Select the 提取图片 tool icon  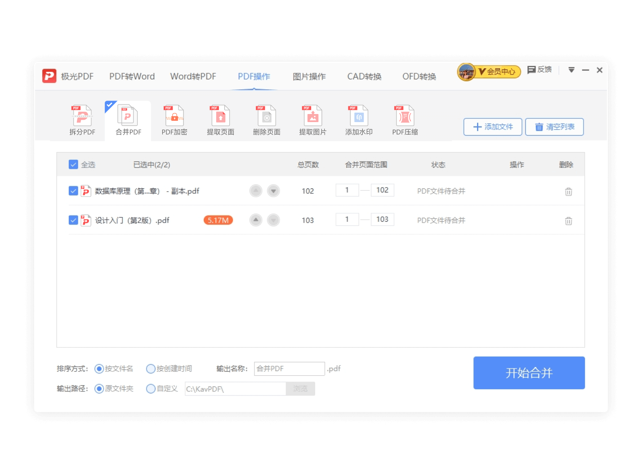[x=312, y=119]
